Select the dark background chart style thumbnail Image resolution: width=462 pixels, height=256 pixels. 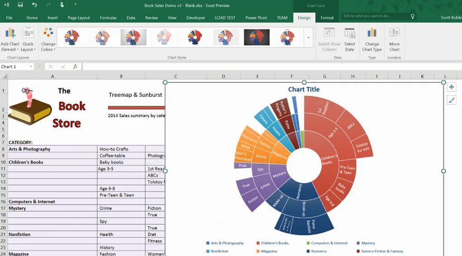(x=257, y=38)
